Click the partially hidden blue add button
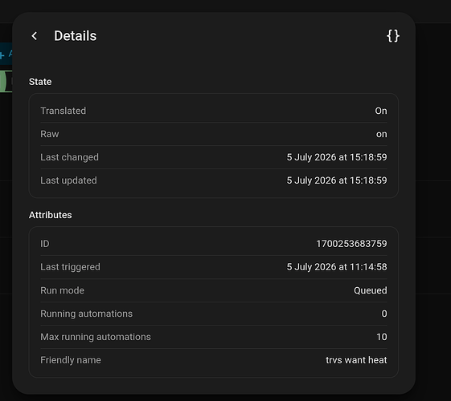Screen dimensions: 451x401 tap(6, 54)
